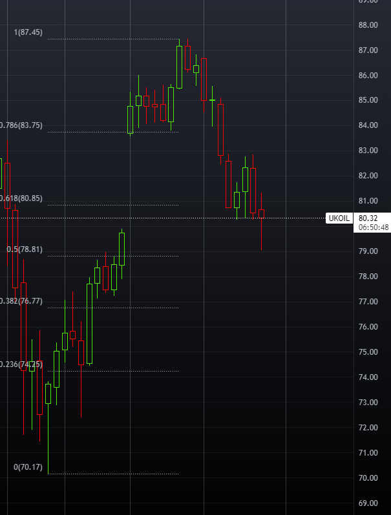Screen dimensions: 391x515
Task: Select the 0.236(74.25) Fibonacci level label
Action: click(x=21, y=364)
